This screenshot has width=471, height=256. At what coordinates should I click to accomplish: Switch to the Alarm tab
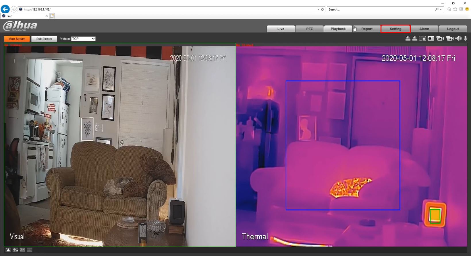tap(424, 29)
